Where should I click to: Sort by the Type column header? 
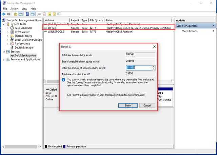tap(84, 20)
